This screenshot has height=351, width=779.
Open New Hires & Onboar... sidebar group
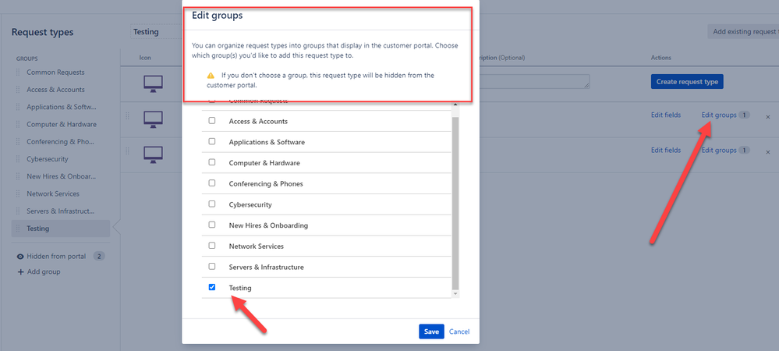coord(62,177)
